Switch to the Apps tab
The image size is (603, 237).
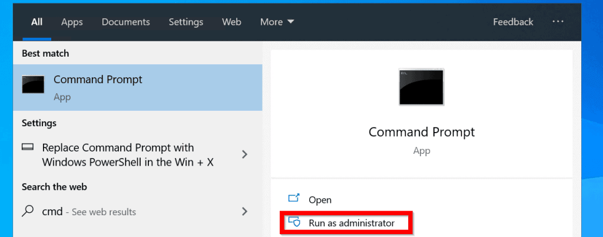[x=72, y=22]
